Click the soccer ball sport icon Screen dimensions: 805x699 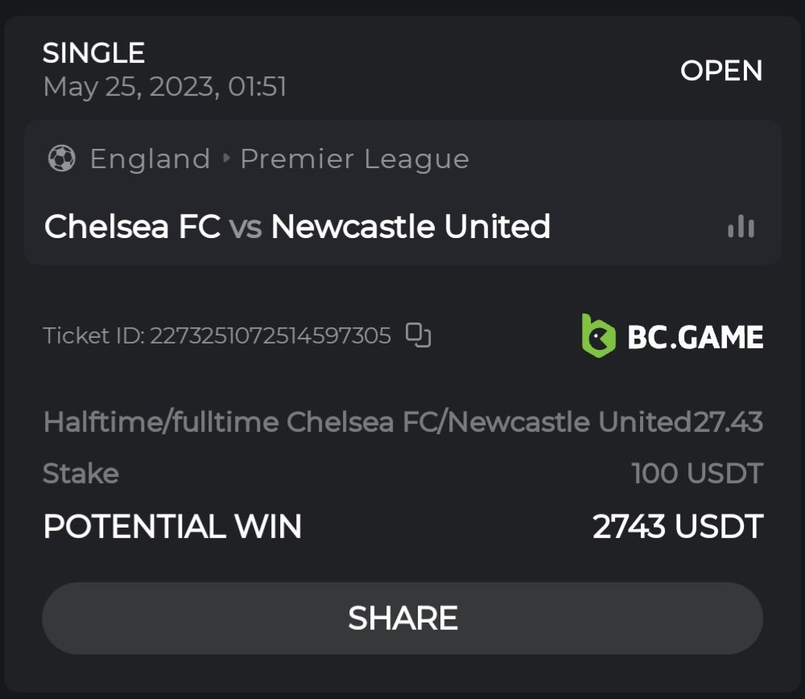pos(62,158)
